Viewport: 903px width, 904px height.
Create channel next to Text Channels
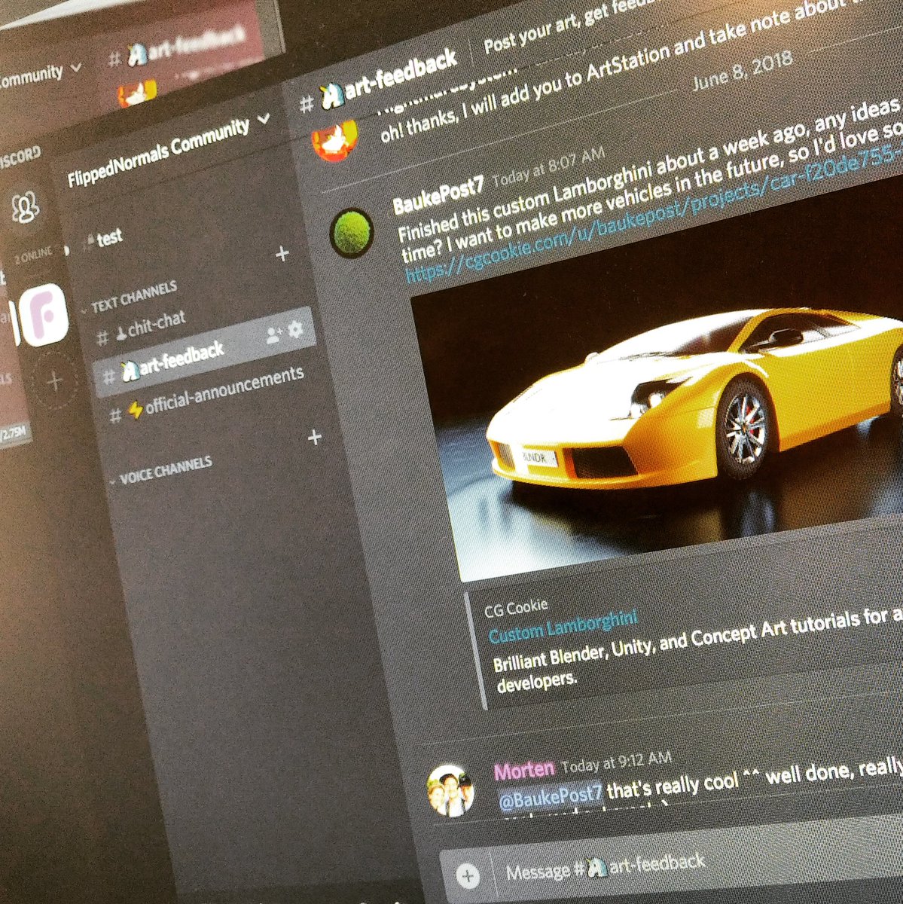(x=282, y=254)
